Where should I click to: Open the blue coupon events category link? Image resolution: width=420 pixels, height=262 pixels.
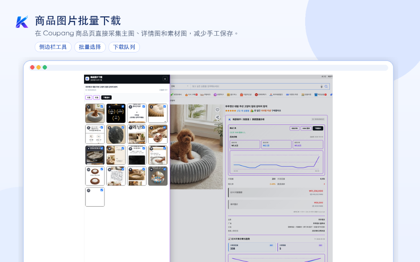coord(292,95)
